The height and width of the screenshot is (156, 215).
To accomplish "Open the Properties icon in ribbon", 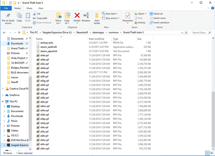I will click(128, 15).
